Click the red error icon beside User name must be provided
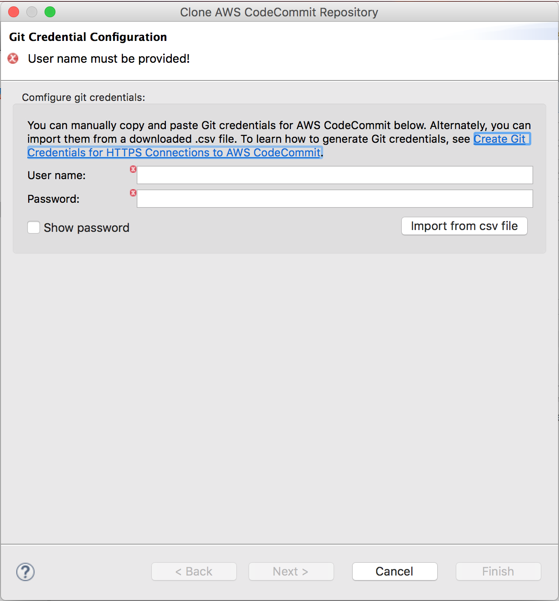 point(13,58)
